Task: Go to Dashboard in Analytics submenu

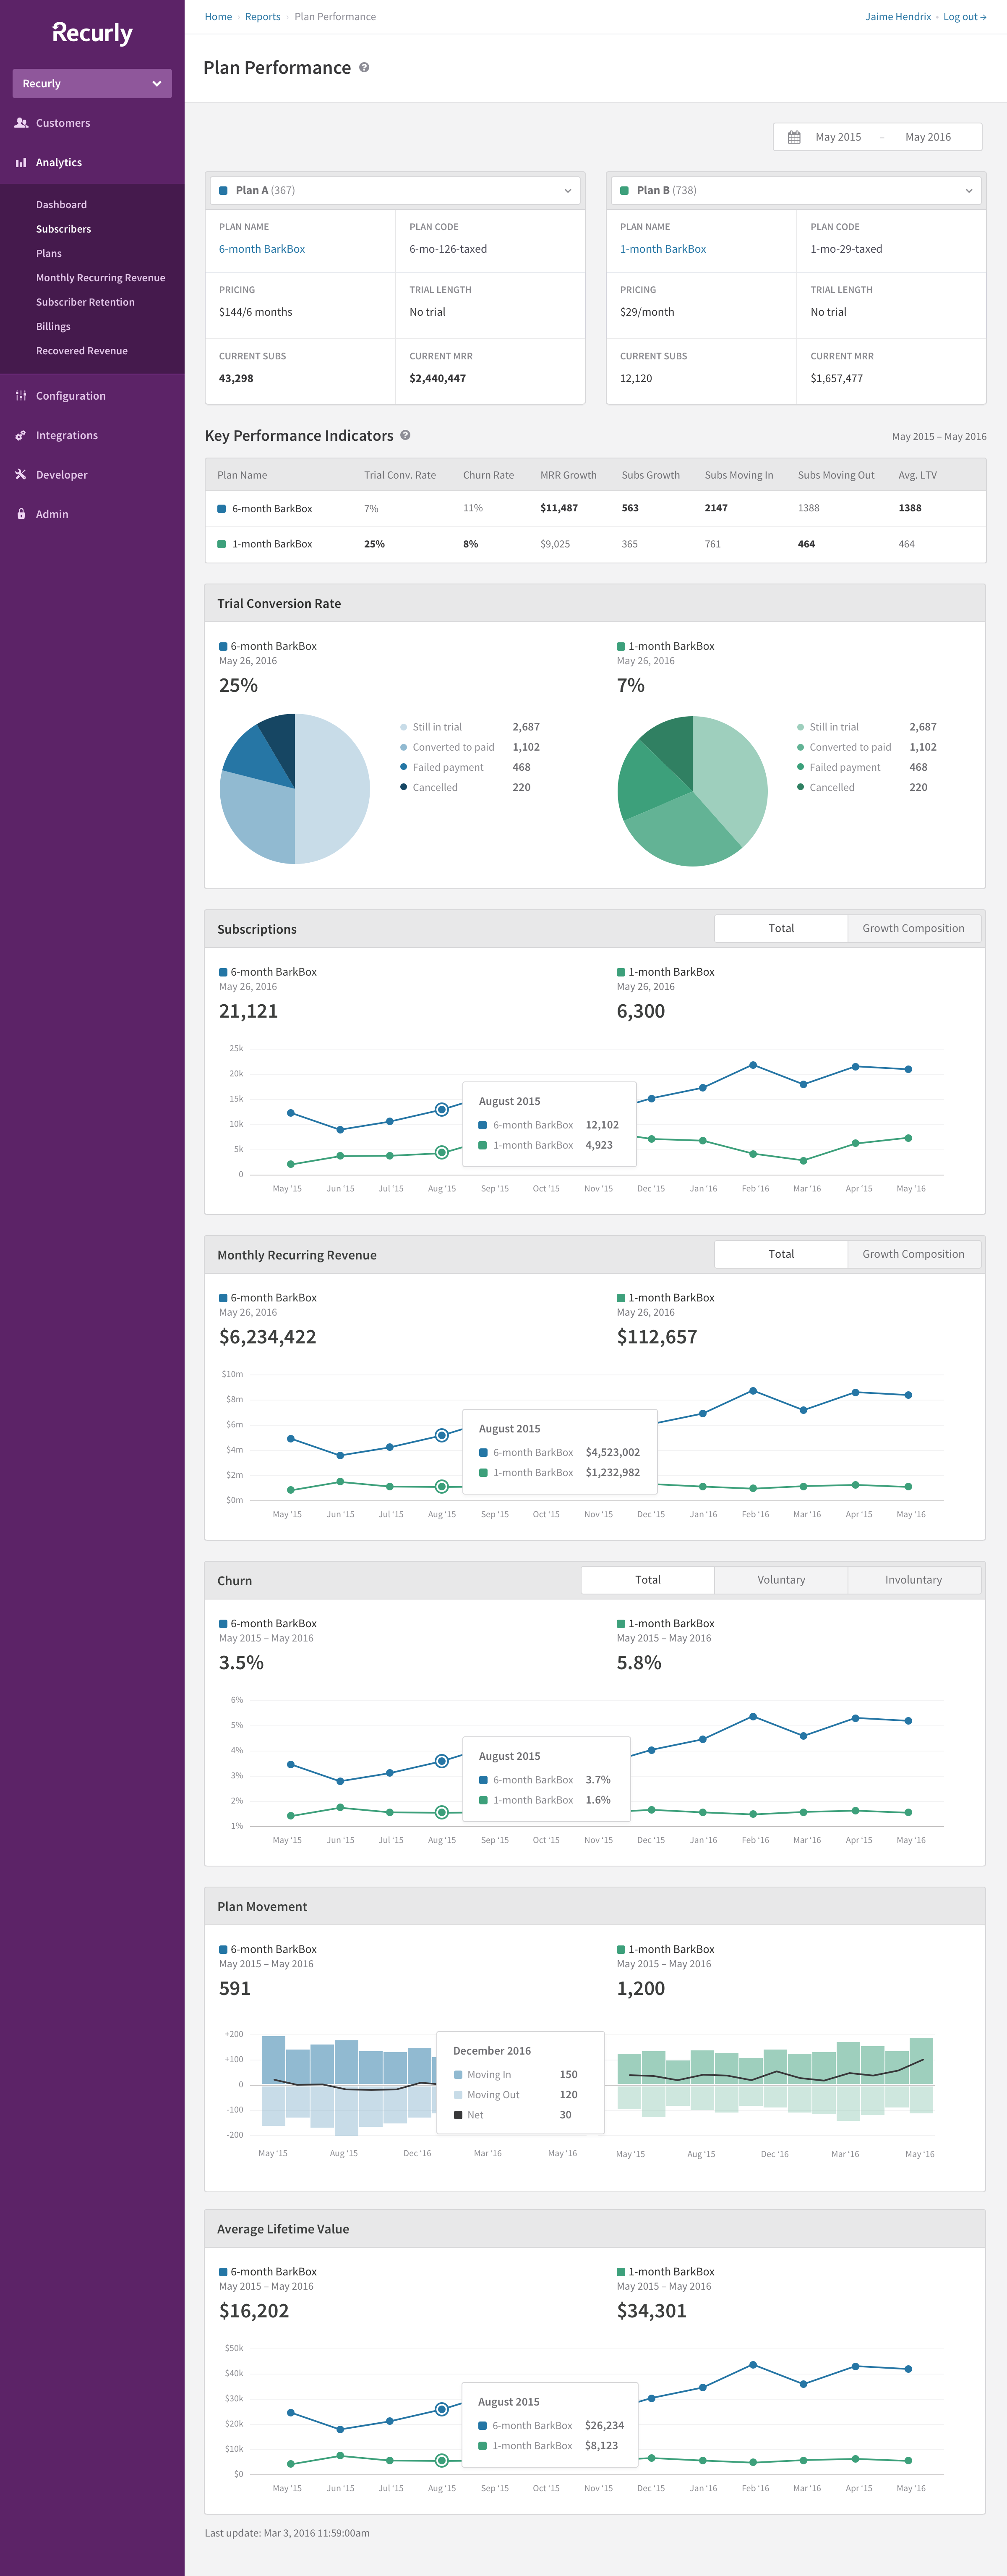Action: pos(61,205)
